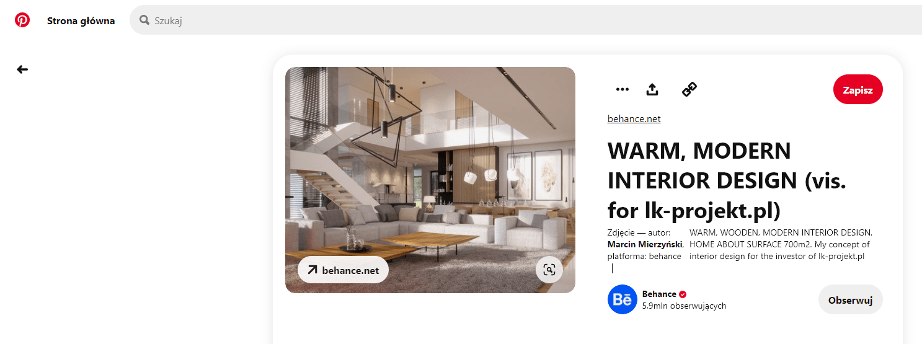Open the three-dots more options menu
The width and height of the screenshot is (922, 344).
point(623,89)
